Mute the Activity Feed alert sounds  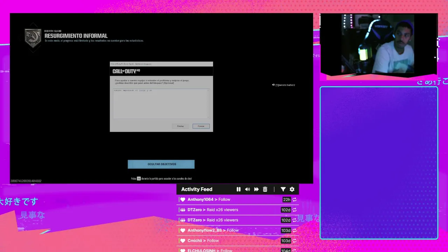click(x=247, y=189)
